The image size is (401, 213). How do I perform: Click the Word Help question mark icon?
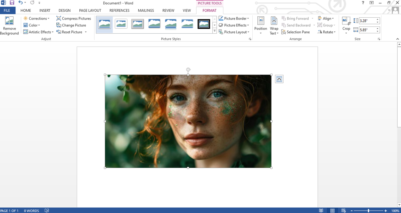click(363, 3)
